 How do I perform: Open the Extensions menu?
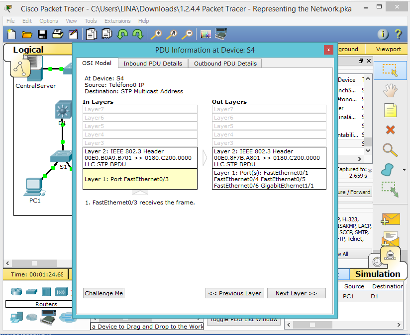coord(117,21)
